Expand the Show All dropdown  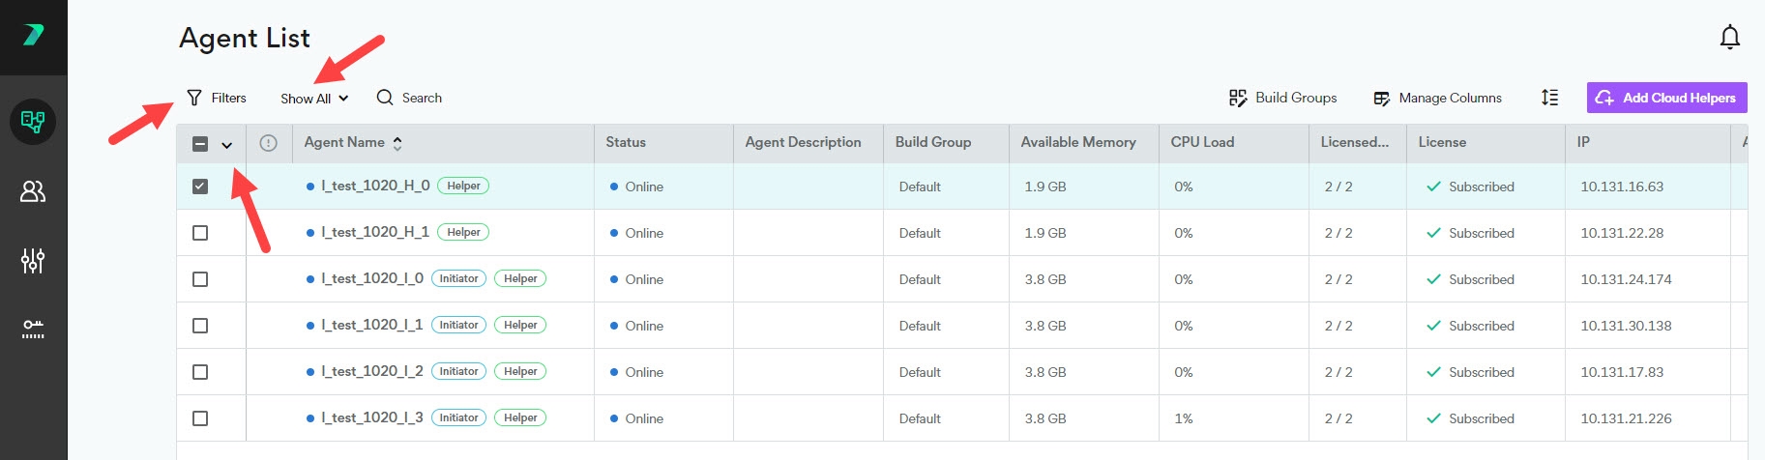click(313, 99)
